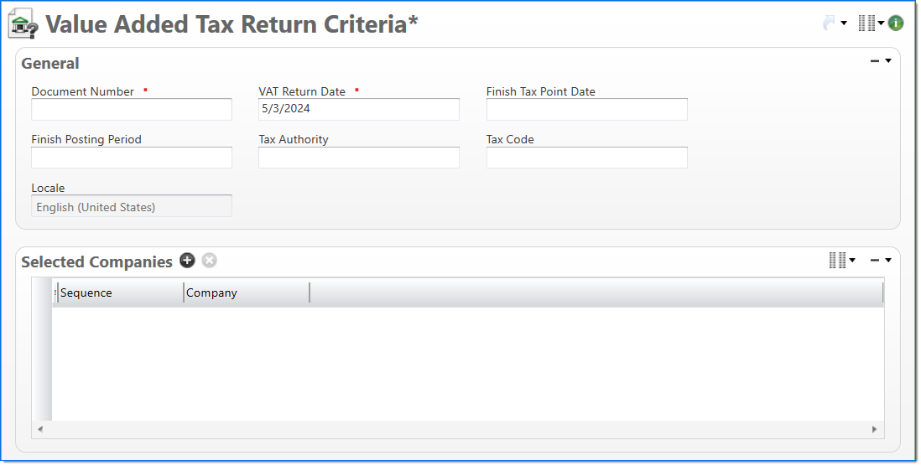Click the Value Added Tax form icon
This screenshot has height=466, width=921.
tap(23, 24)
